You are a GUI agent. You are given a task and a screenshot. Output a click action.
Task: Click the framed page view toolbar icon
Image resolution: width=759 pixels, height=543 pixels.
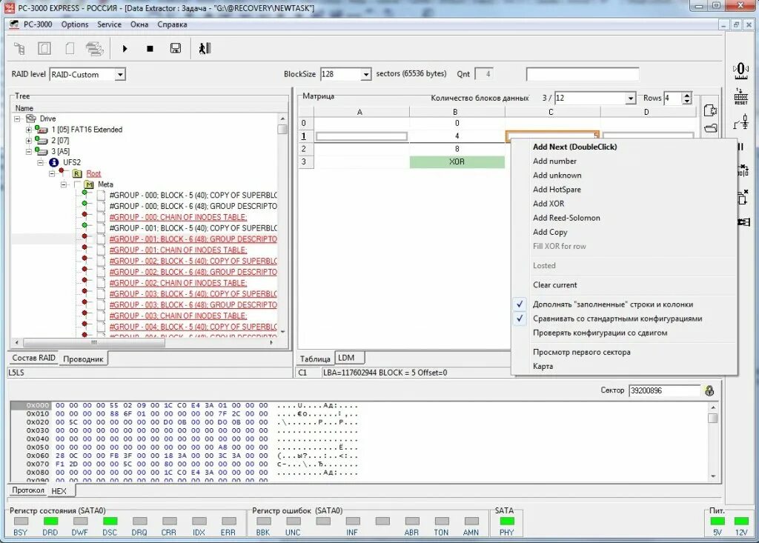point(44,48)
